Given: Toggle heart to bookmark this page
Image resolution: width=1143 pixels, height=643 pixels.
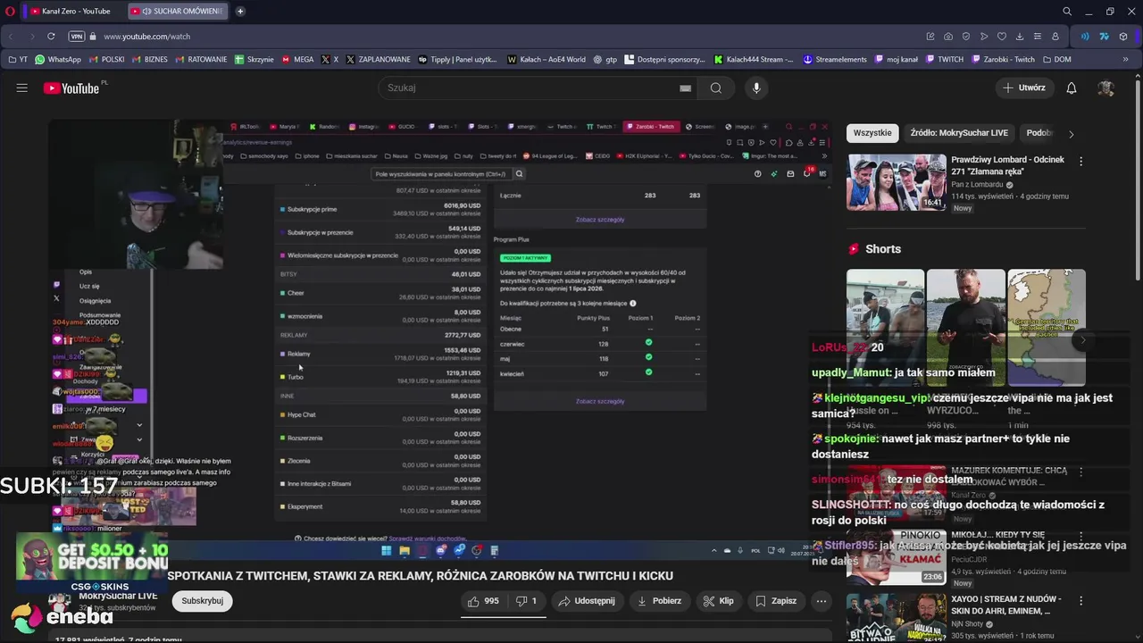Looking at the screenshot, I should [x=1002, y=37].
